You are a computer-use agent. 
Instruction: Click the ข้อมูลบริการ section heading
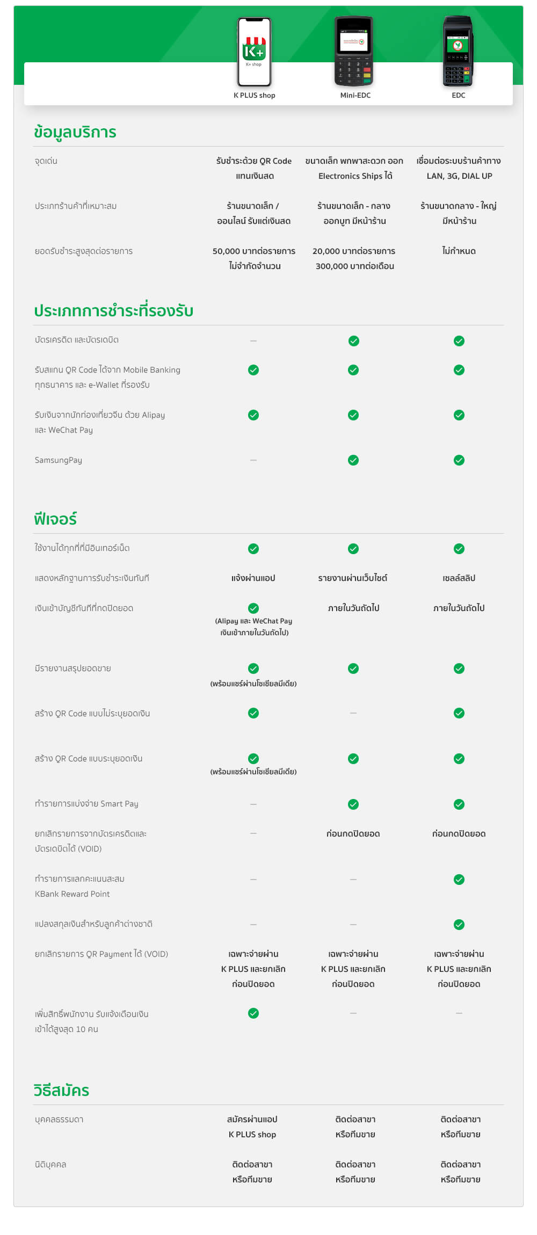click(x=75, y=132)
